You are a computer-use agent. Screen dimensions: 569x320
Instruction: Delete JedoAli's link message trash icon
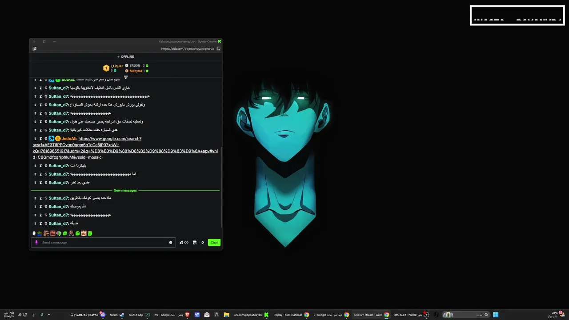[x=35, y=139]
